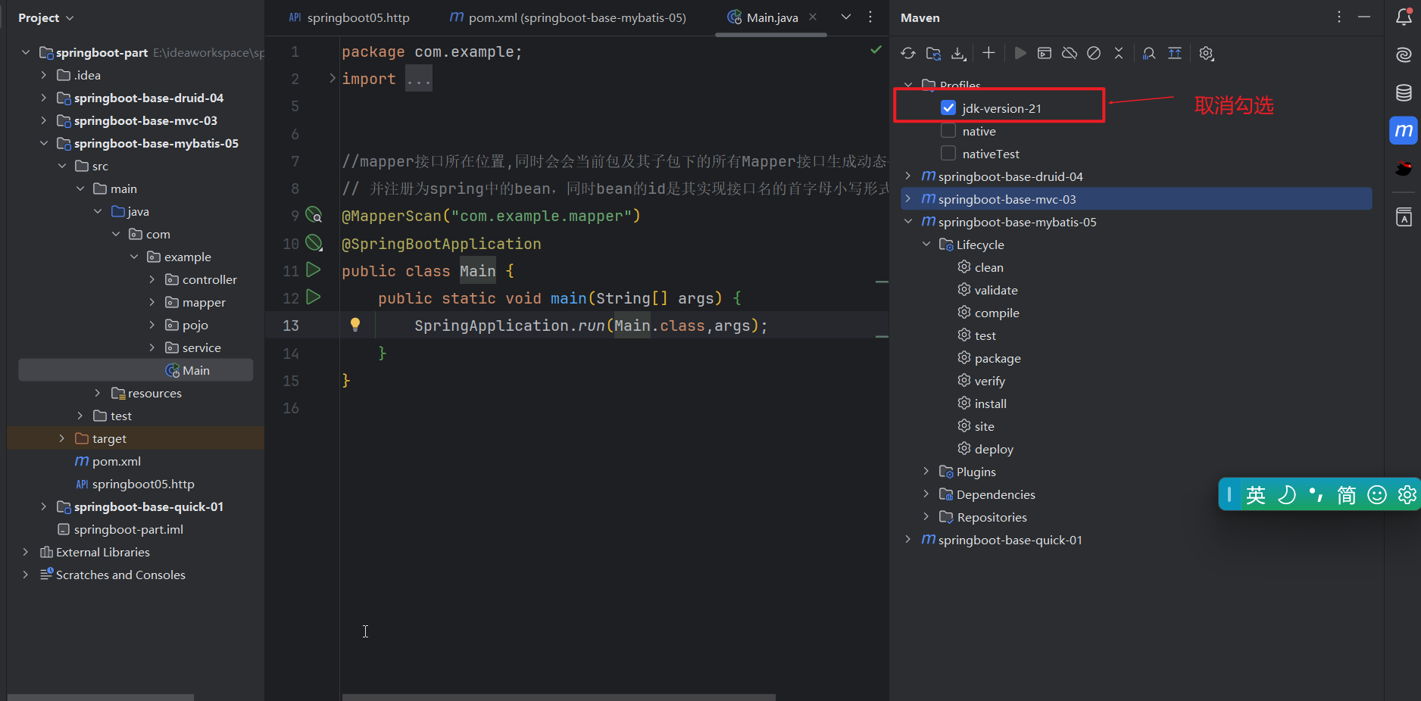Toggle Maven offline mode
The width and height of the screenshot is (1421, 701).
1069,53
